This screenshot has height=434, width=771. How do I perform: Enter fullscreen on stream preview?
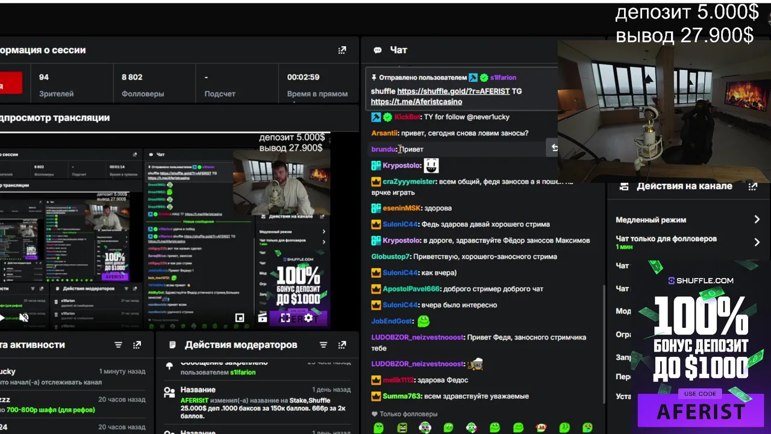click(286, 318)
